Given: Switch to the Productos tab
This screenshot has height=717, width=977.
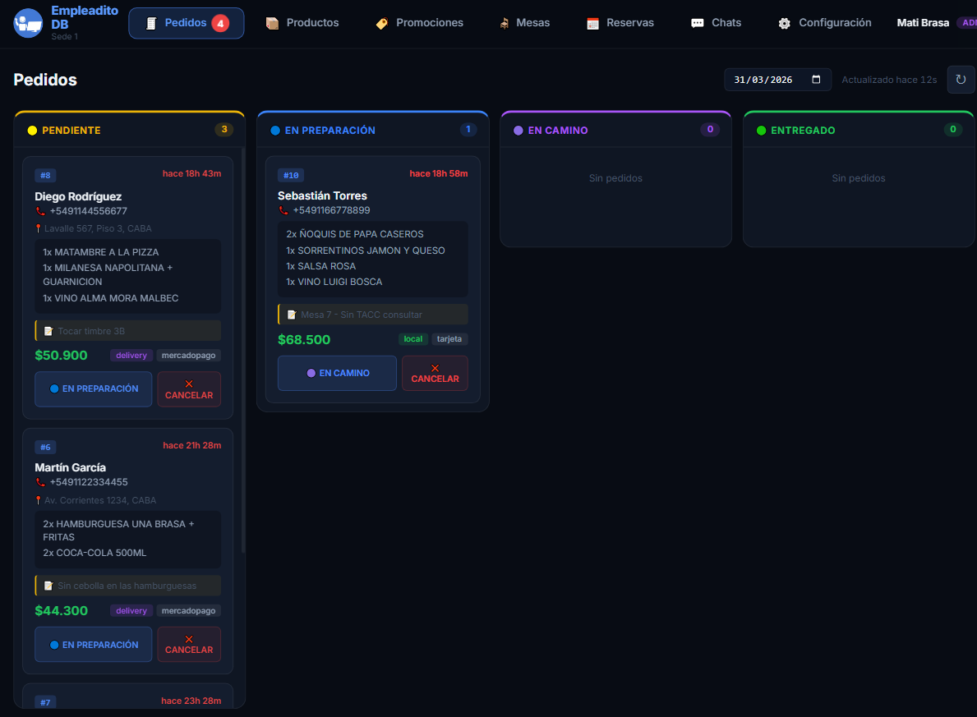Looking at the screenshot, I should point(302,23).
